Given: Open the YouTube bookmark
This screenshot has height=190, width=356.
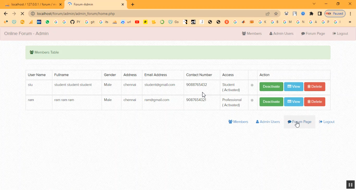Looking at the screenshot, I should (137, 22).
